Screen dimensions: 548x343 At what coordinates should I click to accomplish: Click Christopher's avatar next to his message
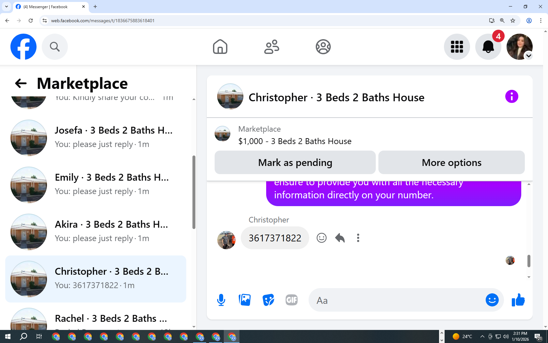[x=226, y=240]
